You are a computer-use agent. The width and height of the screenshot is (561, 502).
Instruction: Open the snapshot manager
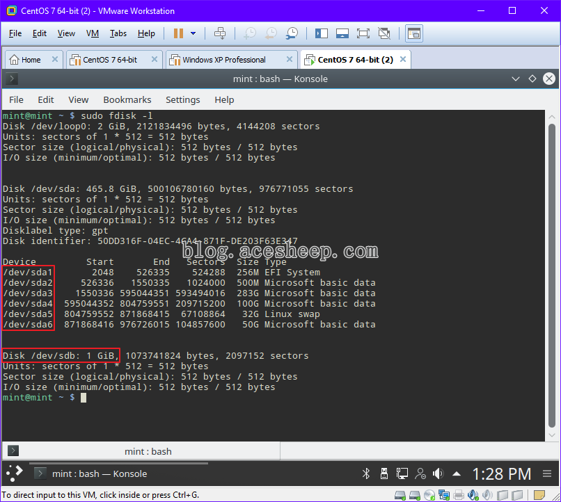[x=292, y=33]
